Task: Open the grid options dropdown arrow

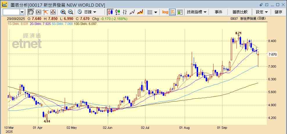Action: click(x=156, y=12)
